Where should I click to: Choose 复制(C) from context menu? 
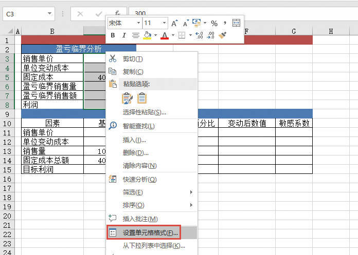[x=152, y=72]
